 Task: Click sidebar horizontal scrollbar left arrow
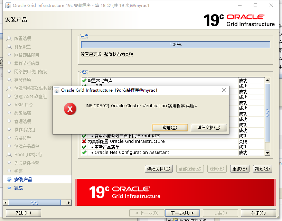(6, 203)
